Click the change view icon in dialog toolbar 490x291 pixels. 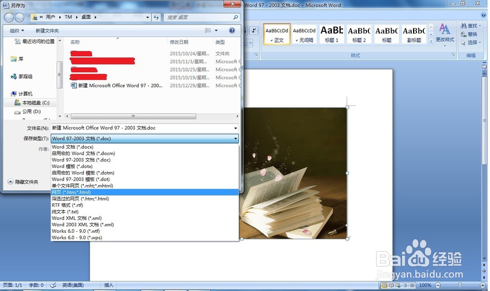point(208,30)
